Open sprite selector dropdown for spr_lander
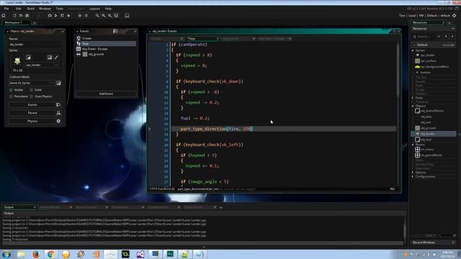Screen dimensions: 461x259 [x=56, y=65]
